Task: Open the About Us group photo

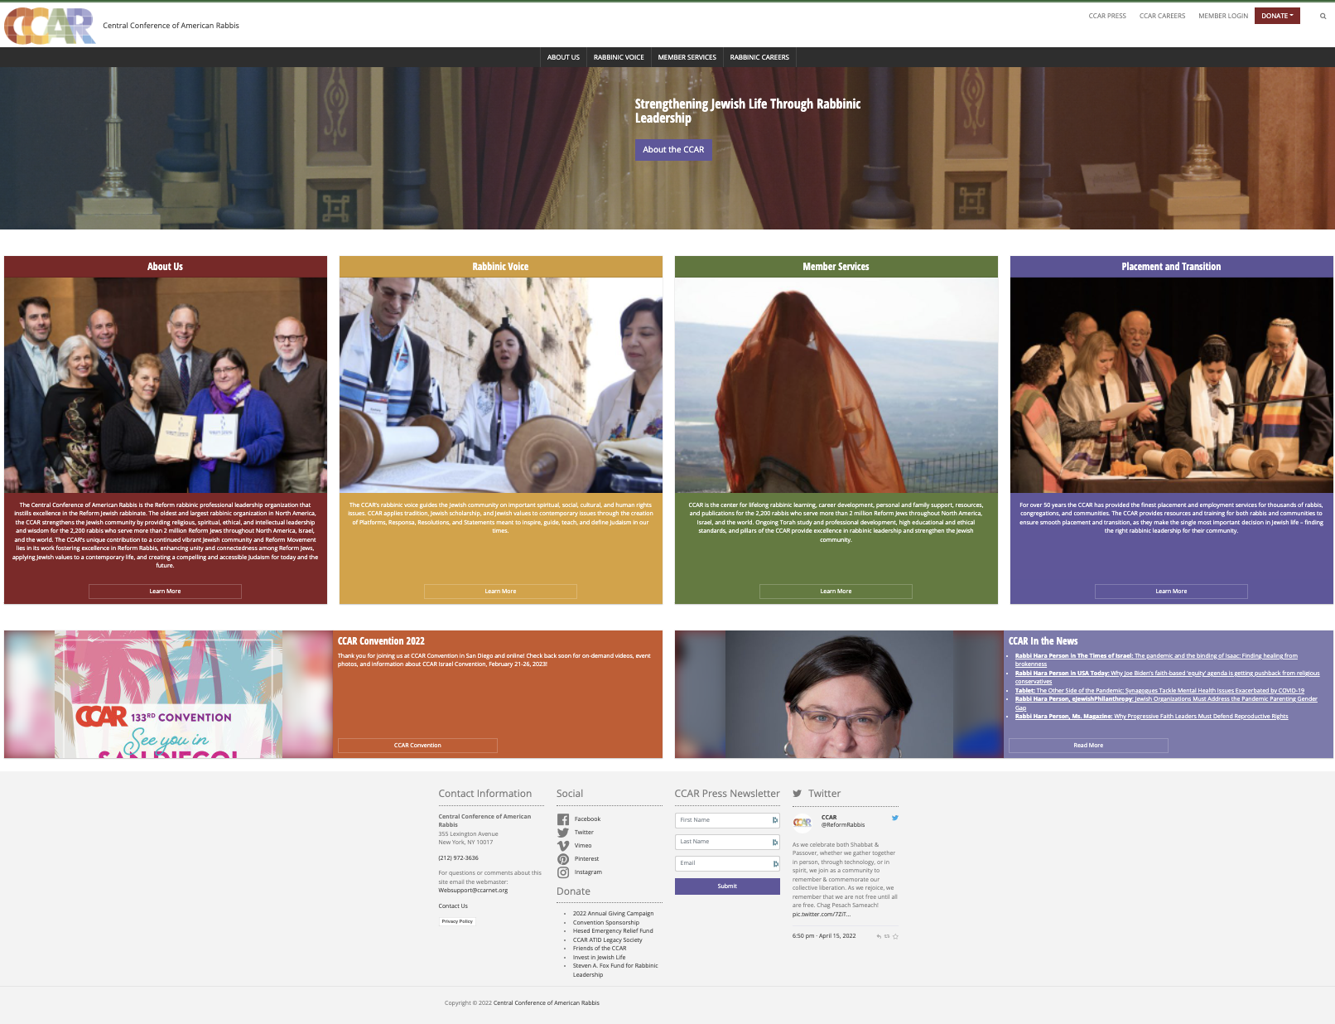Action: (166, 385)
